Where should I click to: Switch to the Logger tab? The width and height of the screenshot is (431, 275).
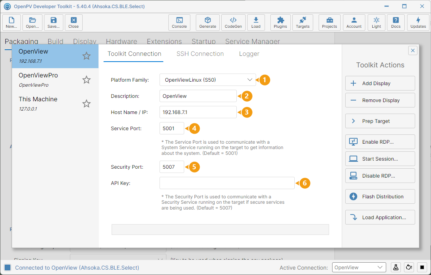point(249,54)
